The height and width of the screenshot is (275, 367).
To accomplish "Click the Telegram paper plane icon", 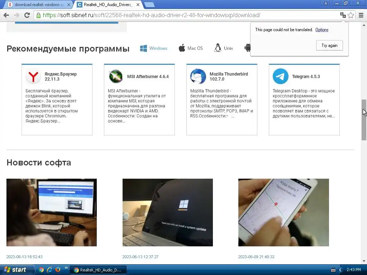I will [x=280, y=76].
